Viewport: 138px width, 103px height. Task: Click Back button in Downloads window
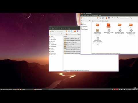pos(83,18)
